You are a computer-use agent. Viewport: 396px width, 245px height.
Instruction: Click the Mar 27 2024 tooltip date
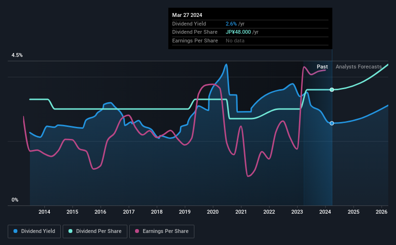(187, 15)
